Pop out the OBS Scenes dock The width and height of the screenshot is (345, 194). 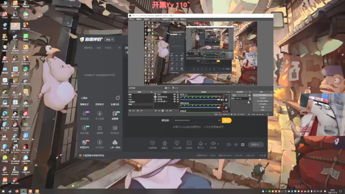151,92
